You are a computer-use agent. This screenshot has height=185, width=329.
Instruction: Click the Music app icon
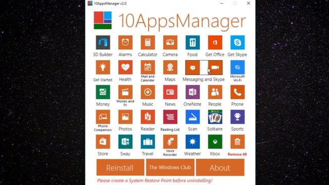(148, 92)
